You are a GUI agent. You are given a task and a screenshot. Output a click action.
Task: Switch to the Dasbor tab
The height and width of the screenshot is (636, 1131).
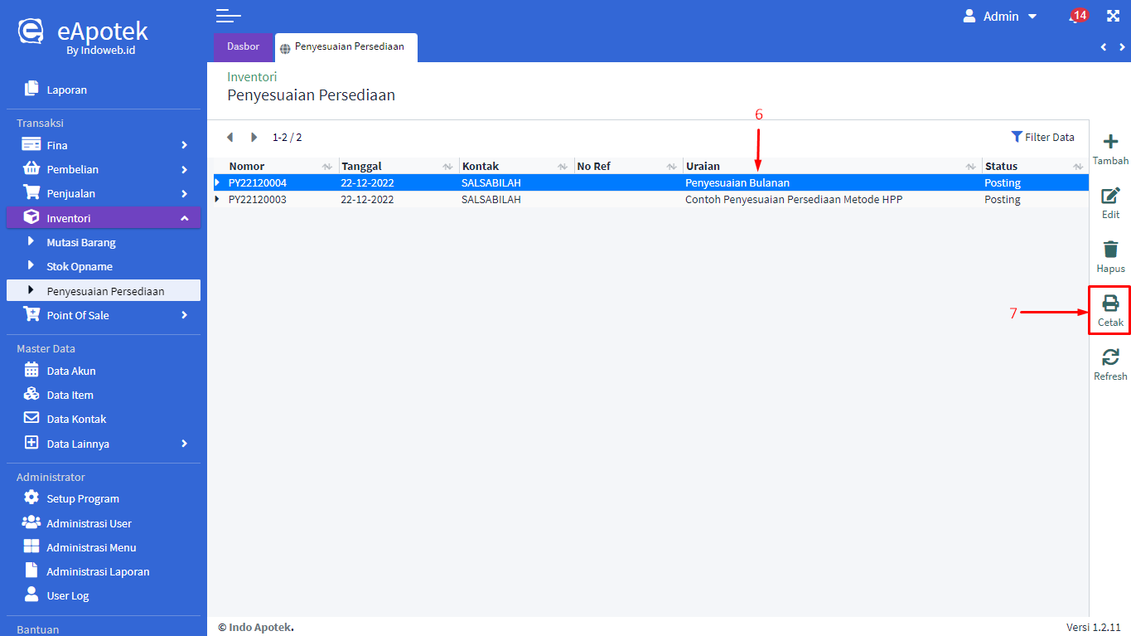pos(243,46)
